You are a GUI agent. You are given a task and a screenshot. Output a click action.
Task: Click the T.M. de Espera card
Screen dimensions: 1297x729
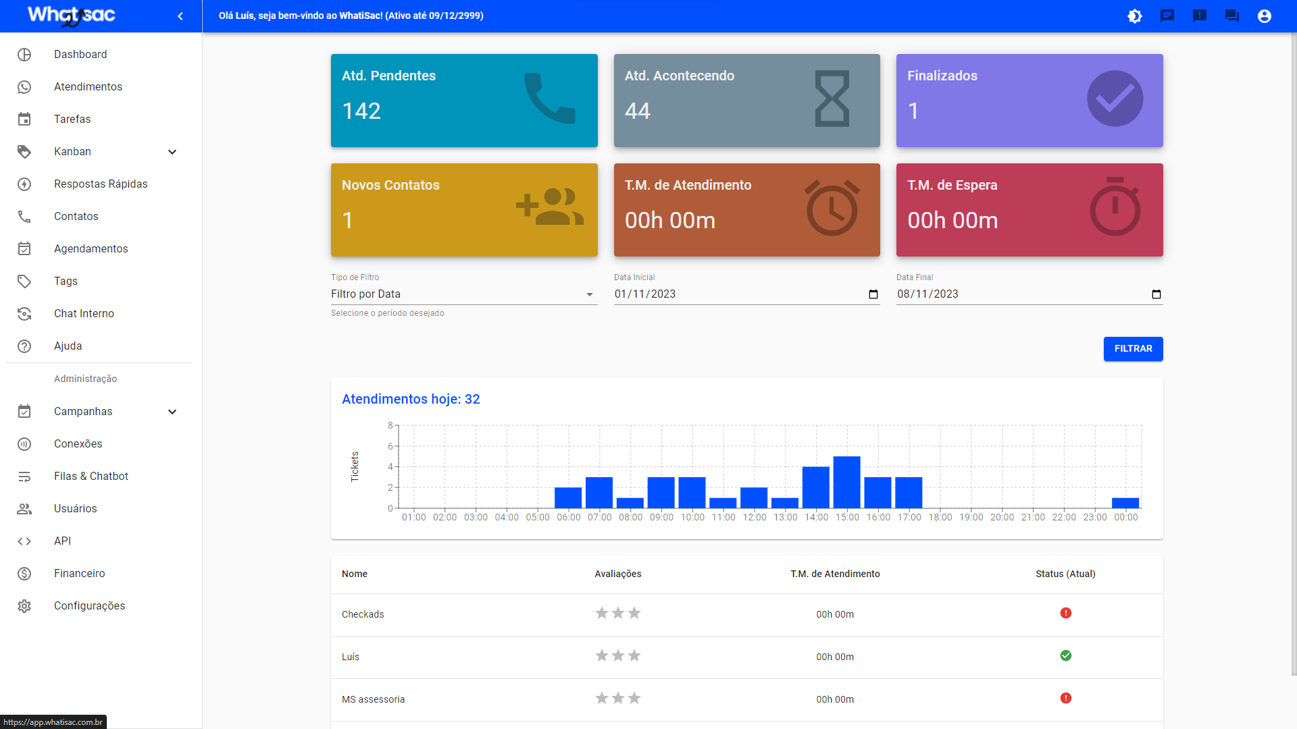1029,210
